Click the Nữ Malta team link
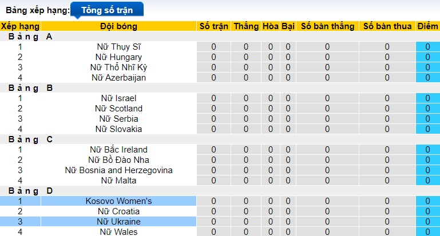 coord(118,181)
